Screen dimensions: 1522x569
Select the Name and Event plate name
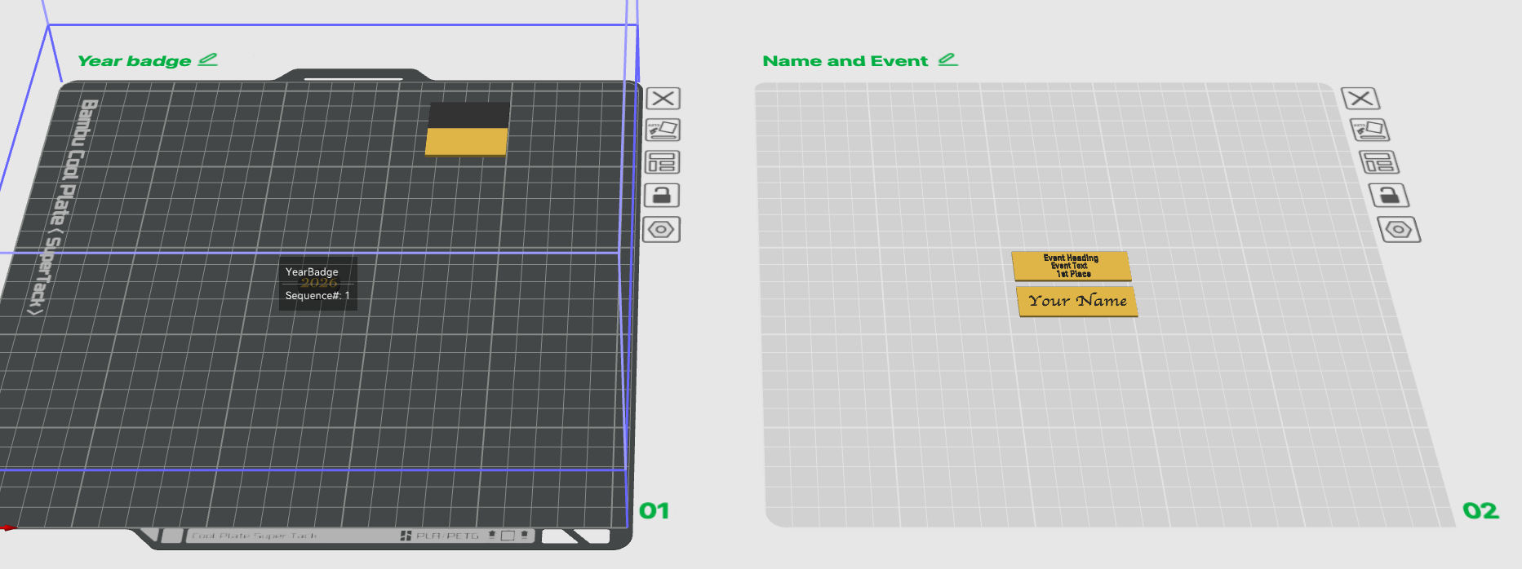[845, 61]
